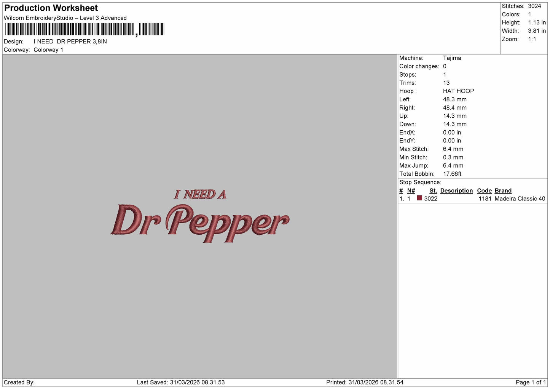Screen dimensions: 550x389
Task: Click the Created By label
Action: click(x=19, y=383)
